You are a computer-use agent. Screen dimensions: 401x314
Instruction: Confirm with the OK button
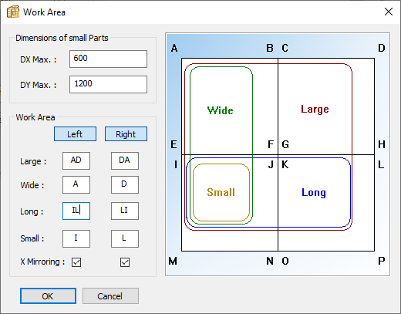[x=48, y=296]
